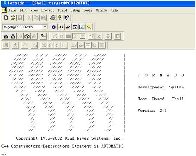Open the browser icon beside the bug
The width and height of the screenshot is (196, 156).
pyautogui.click(x=75, y=27)
